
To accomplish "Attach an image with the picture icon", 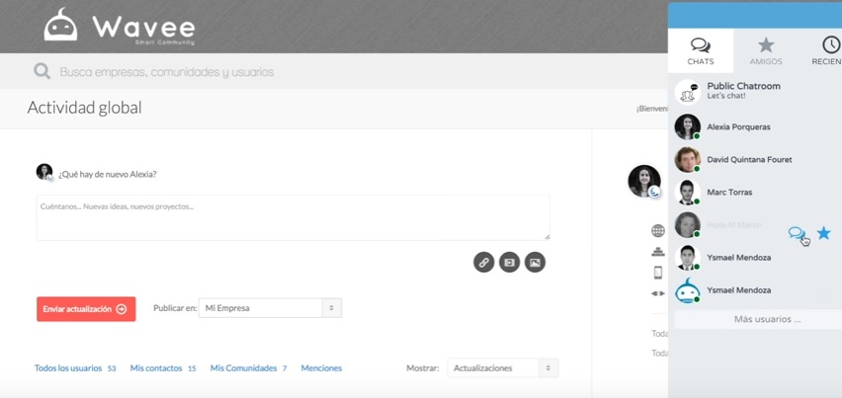I will click(535, 263).
